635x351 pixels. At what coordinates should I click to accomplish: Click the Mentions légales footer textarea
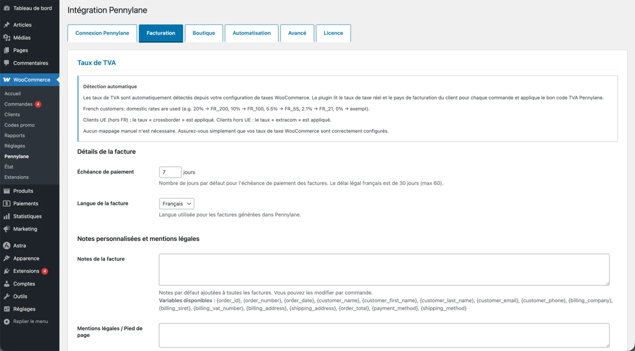coord(384,335)
